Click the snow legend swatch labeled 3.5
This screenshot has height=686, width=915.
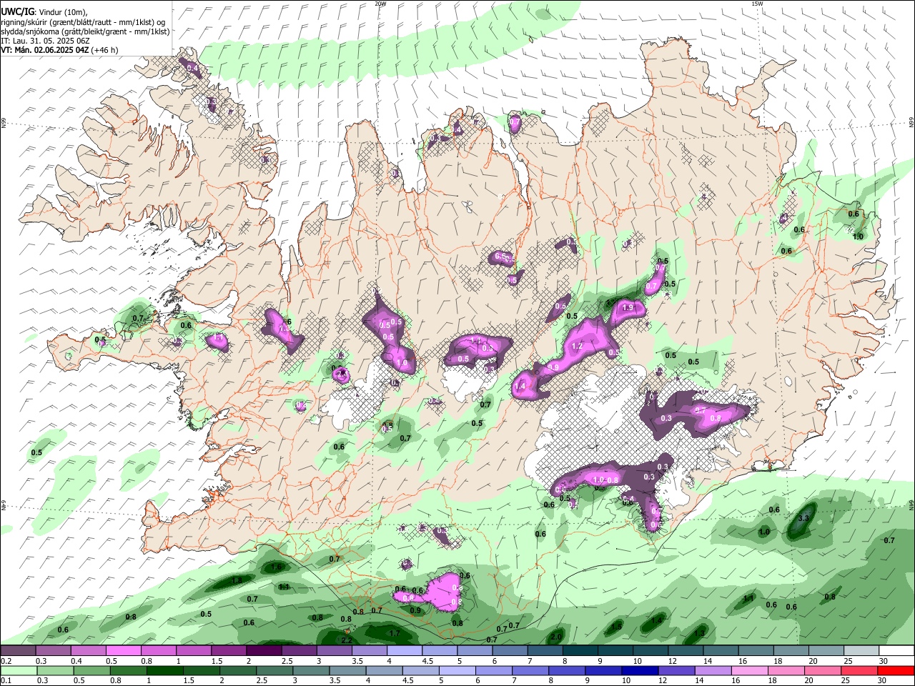(x=370, y=651)
